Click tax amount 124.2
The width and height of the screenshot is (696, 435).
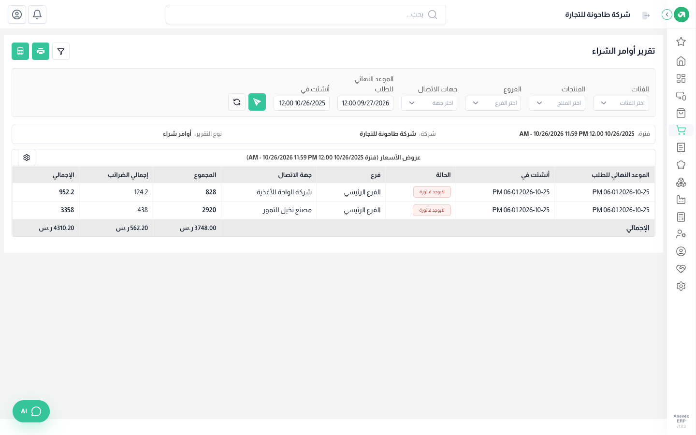click(141, 192)
